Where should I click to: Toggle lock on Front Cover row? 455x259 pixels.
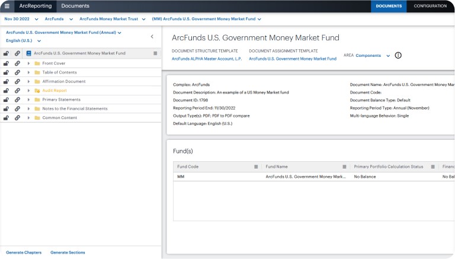[6, 63]
